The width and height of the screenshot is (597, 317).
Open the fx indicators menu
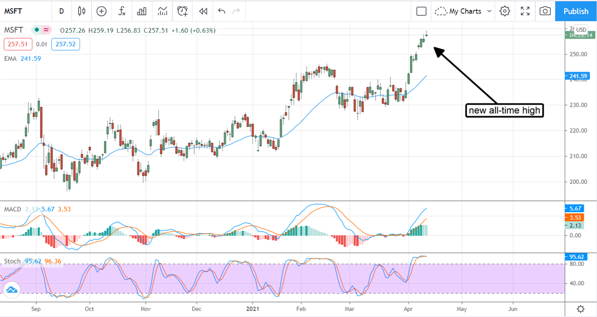pos(121,11)
